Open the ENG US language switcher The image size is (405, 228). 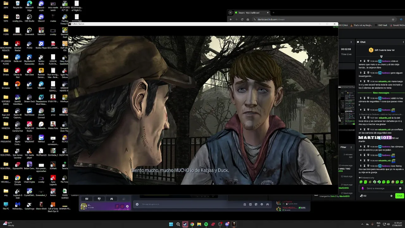click(x=378, y=224)
